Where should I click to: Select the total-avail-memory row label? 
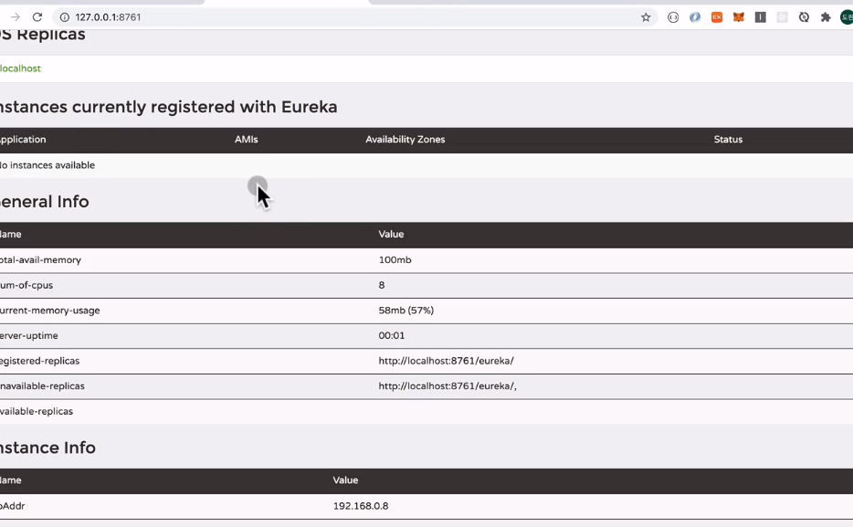point(40,260)
